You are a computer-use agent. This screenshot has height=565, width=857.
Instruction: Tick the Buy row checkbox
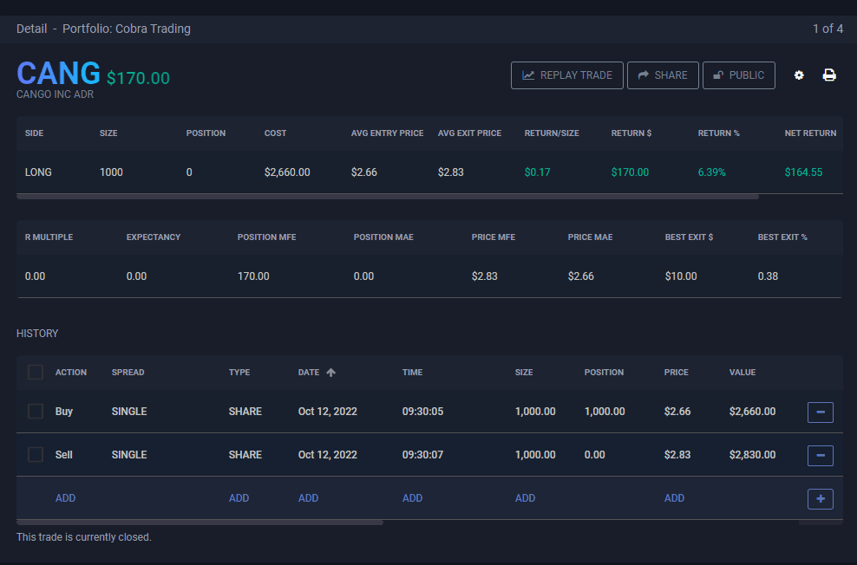pyautogui.click(x=36, y=412)
